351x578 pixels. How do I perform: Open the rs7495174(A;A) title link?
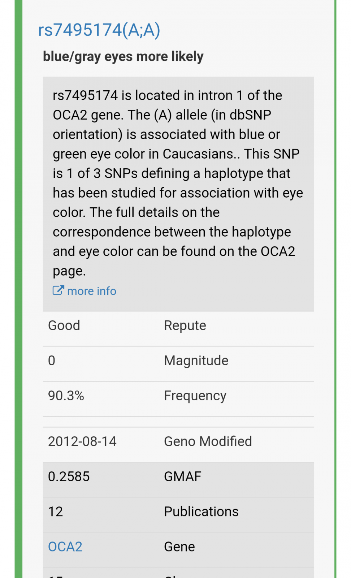[x=99, y=30]
